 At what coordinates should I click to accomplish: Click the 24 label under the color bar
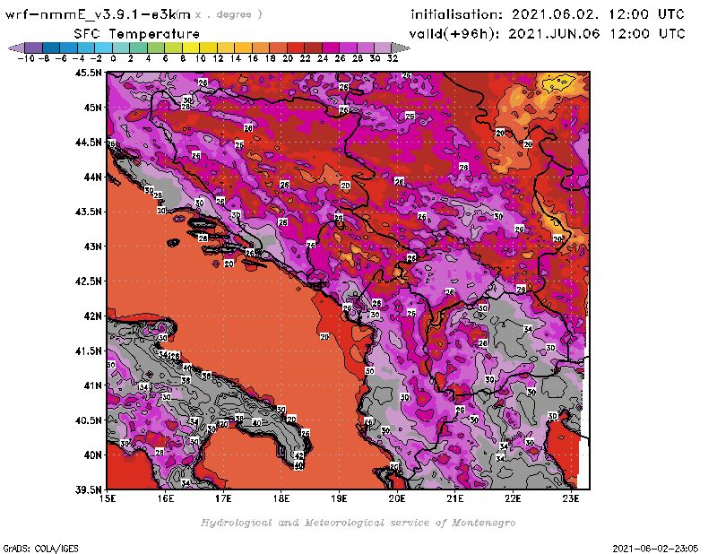[x=323, y=58]
